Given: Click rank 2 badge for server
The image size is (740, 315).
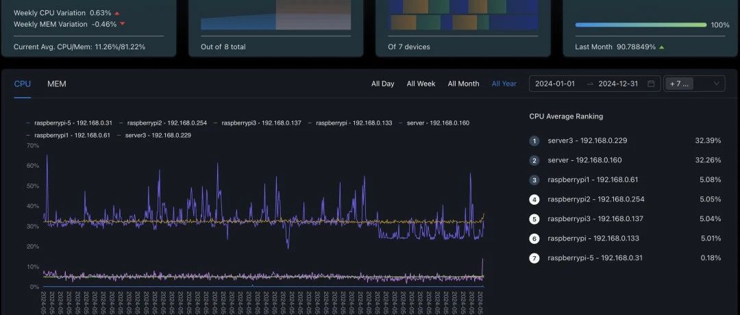Looking at the screenshot, I should [x=534, y=160].
